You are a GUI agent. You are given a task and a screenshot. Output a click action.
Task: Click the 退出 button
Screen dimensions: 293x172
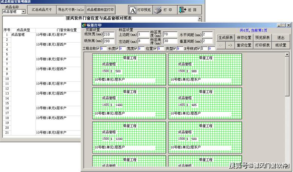click(281, 38)
